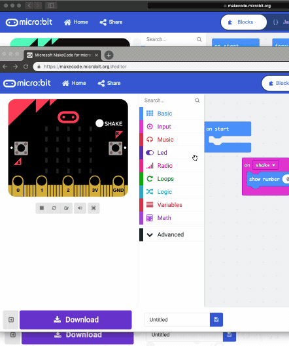Click the lock icon in the front address bar
The image size is (289, 346).
[x=39, y=67]
